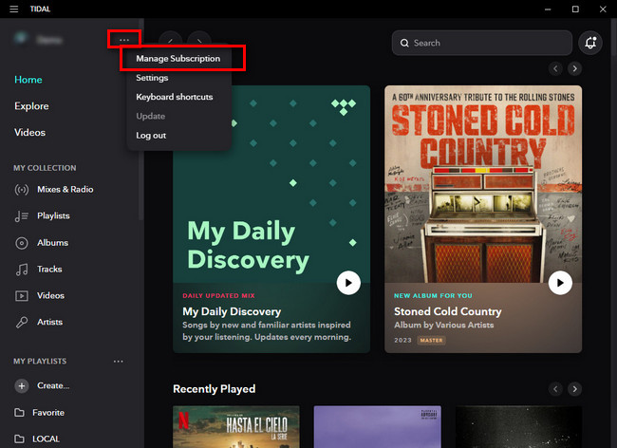Screen dimensions: 617x448
Task: Click the Albums disc icon
Action: coord(22,243)
